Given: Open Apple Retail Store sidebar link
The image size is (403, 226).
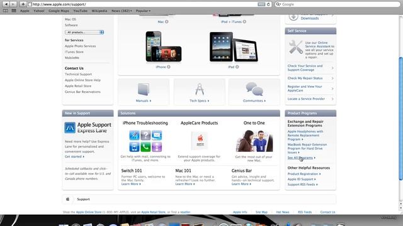Looking at the screenshot, I should (78, 86).
